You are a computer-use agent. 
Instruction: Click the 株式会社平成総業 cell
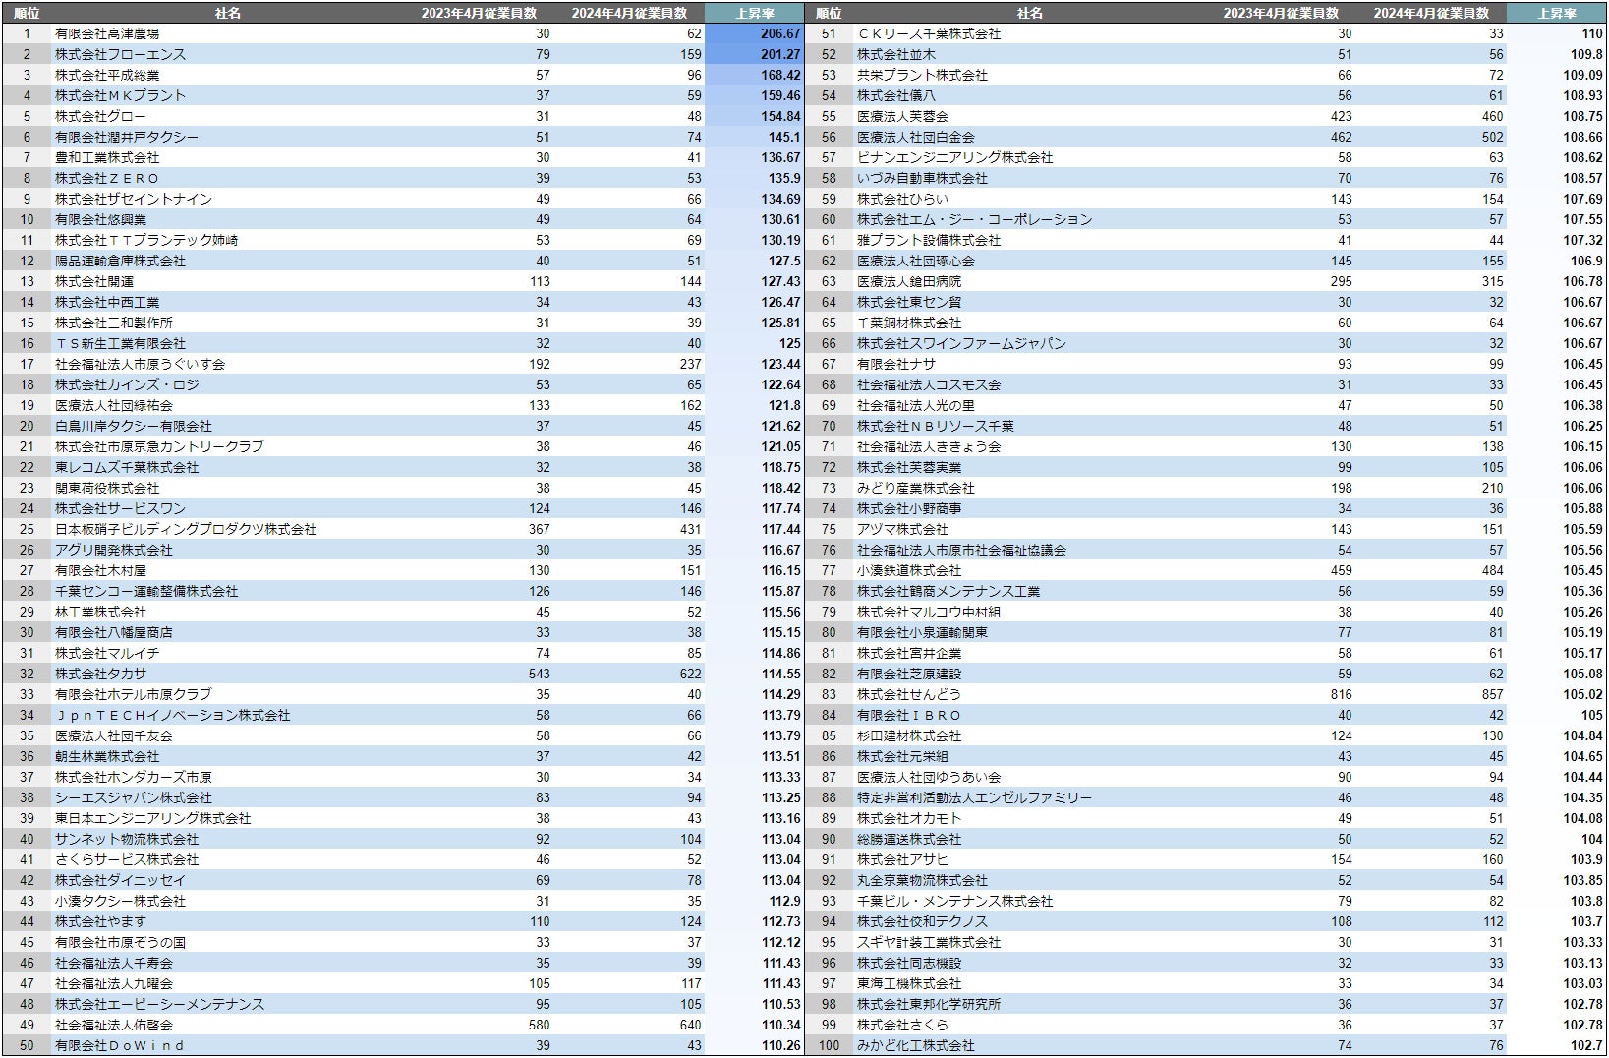pyautogui.click(x=107, y=75)
